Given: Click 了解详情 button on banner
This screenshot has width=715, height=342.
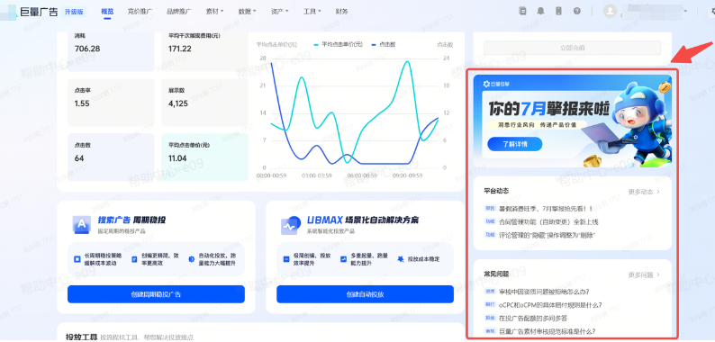Looking at the screenshot, I should coord(515,144).
